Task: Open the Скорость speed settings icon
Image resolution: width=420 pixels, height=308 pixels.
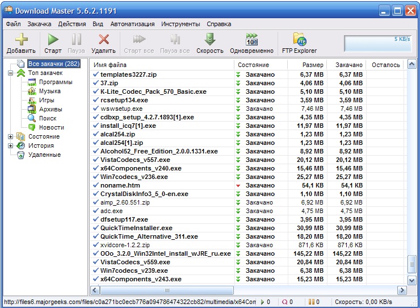Action: point(210,40)
